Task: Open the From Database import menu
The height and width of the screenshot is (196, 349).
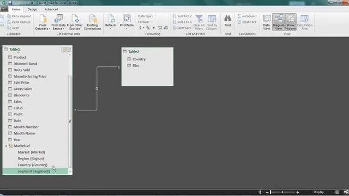Action: [43, 22]
